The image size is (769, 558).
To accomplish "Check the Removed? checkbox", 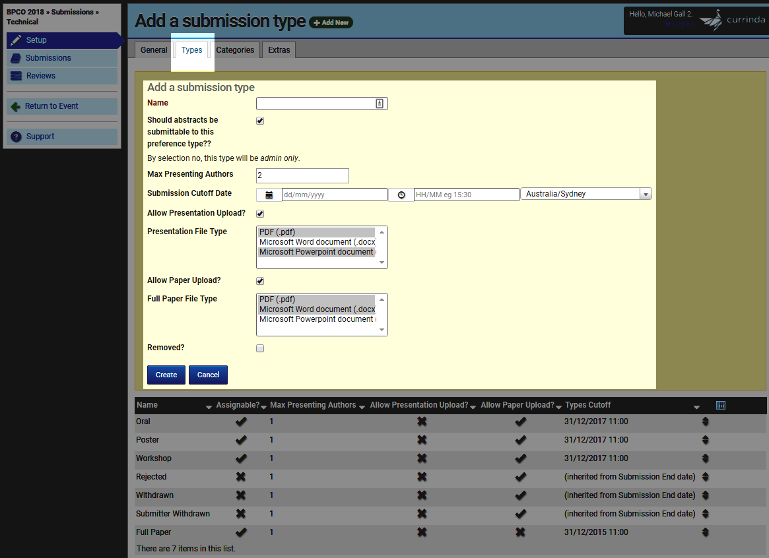I will tap(260, 348).
